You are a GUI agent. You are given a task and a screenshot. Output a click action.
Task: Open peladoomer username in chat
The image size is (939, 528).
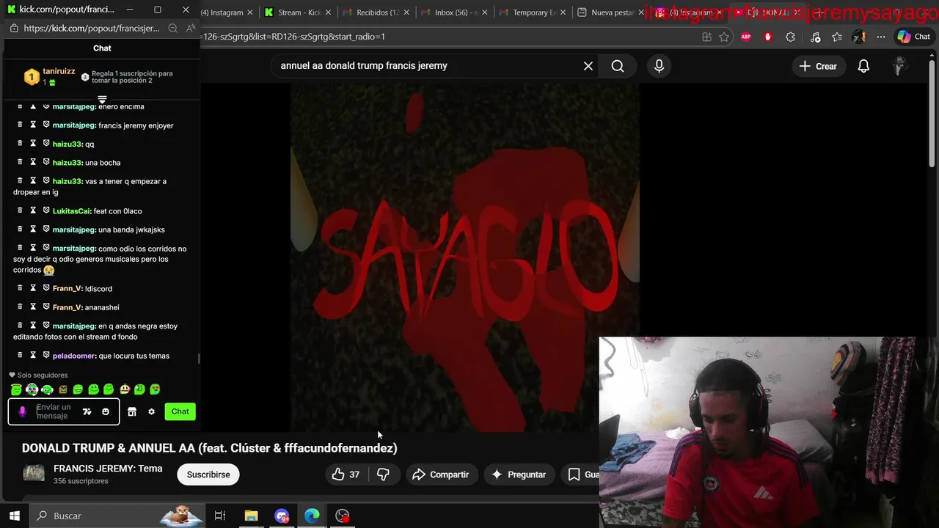tap(74, 356)
